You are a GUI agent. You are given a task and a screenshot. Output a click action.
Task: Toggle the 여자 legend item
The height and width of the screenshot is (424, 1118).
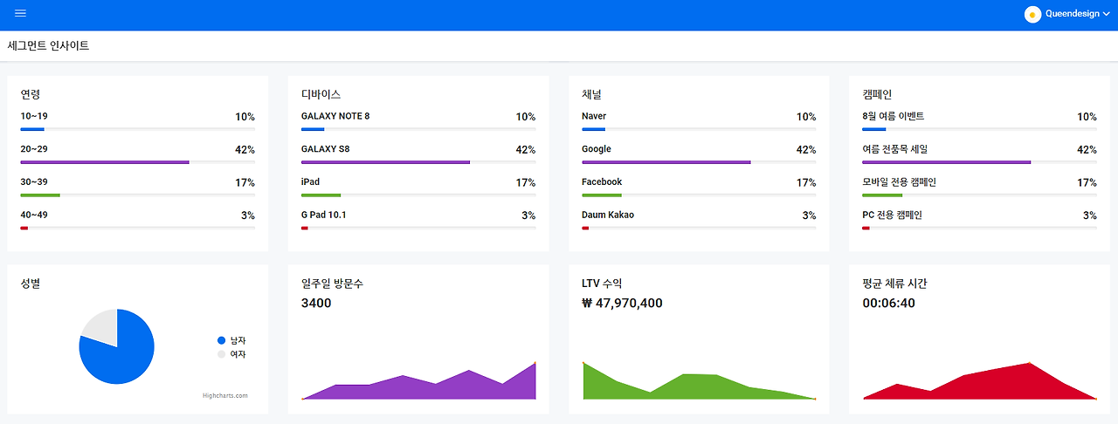point(231,354)
